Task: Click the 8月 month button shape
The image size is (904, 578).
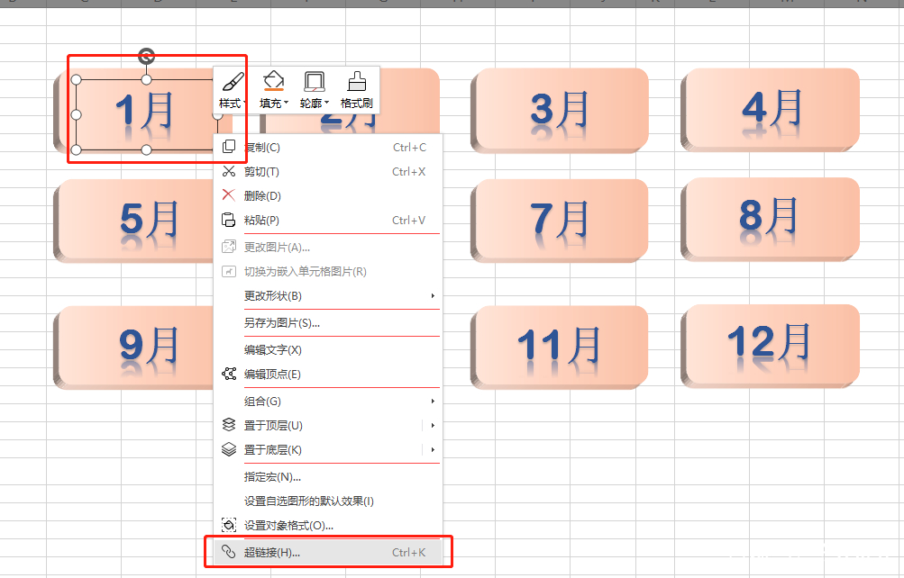Action: point(771,219)
